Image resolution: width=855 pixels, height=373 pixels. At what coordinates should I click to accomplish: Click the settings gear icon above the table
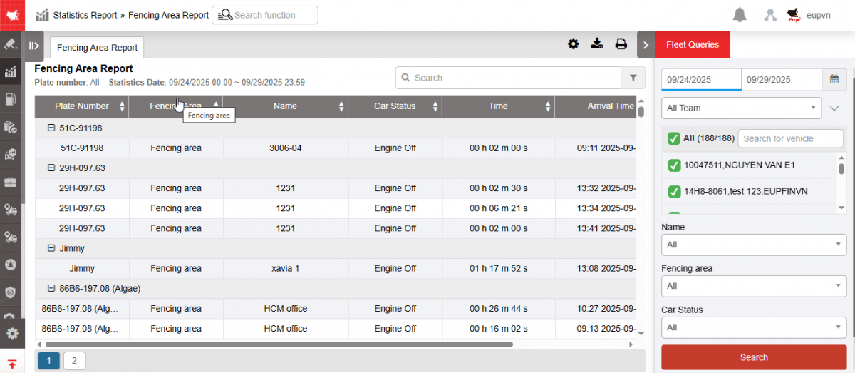coord(574,44)
